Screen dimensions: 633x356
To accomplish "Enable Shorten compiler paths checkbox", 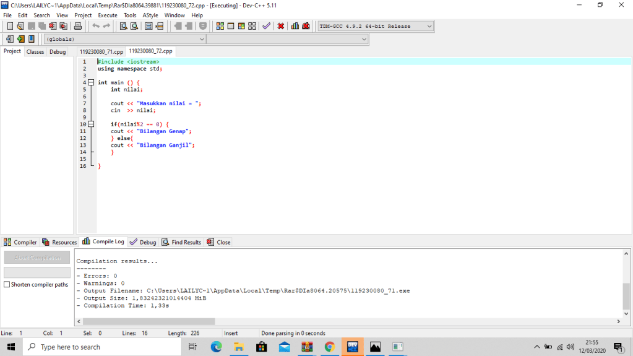I will (7, 285).
